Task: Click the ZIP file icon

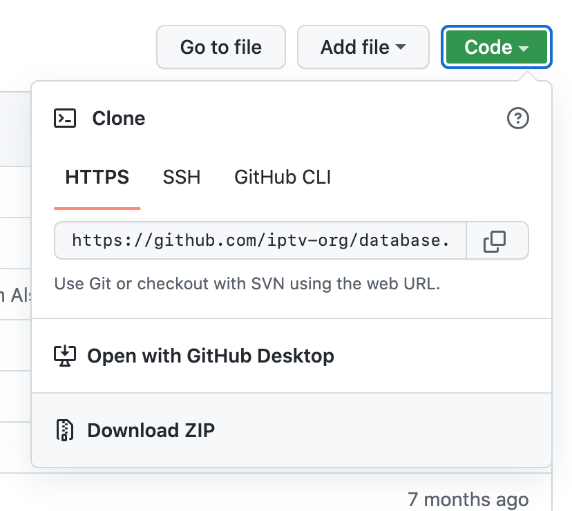Action: (66, 430)
